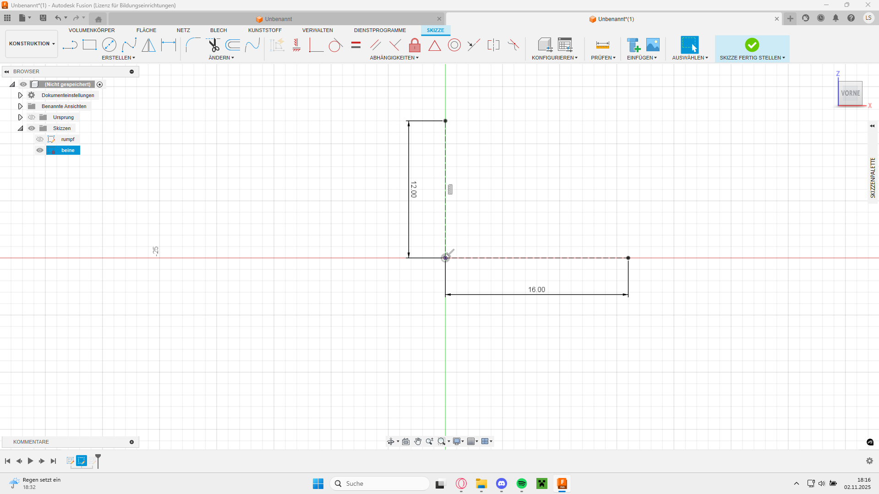Screen dimensions: 879x494
Task: Open the ABHÄNGIGKEITEN dropdown menu
Action: [x=394, y=58]
